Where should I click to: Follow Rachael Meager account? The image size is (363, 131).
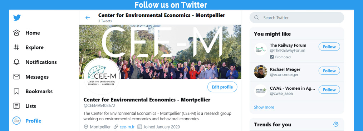[329, 71]
